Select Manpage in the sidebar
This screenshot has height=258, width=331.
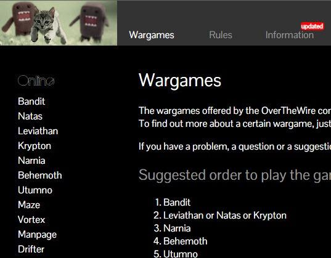click(37, 235)
